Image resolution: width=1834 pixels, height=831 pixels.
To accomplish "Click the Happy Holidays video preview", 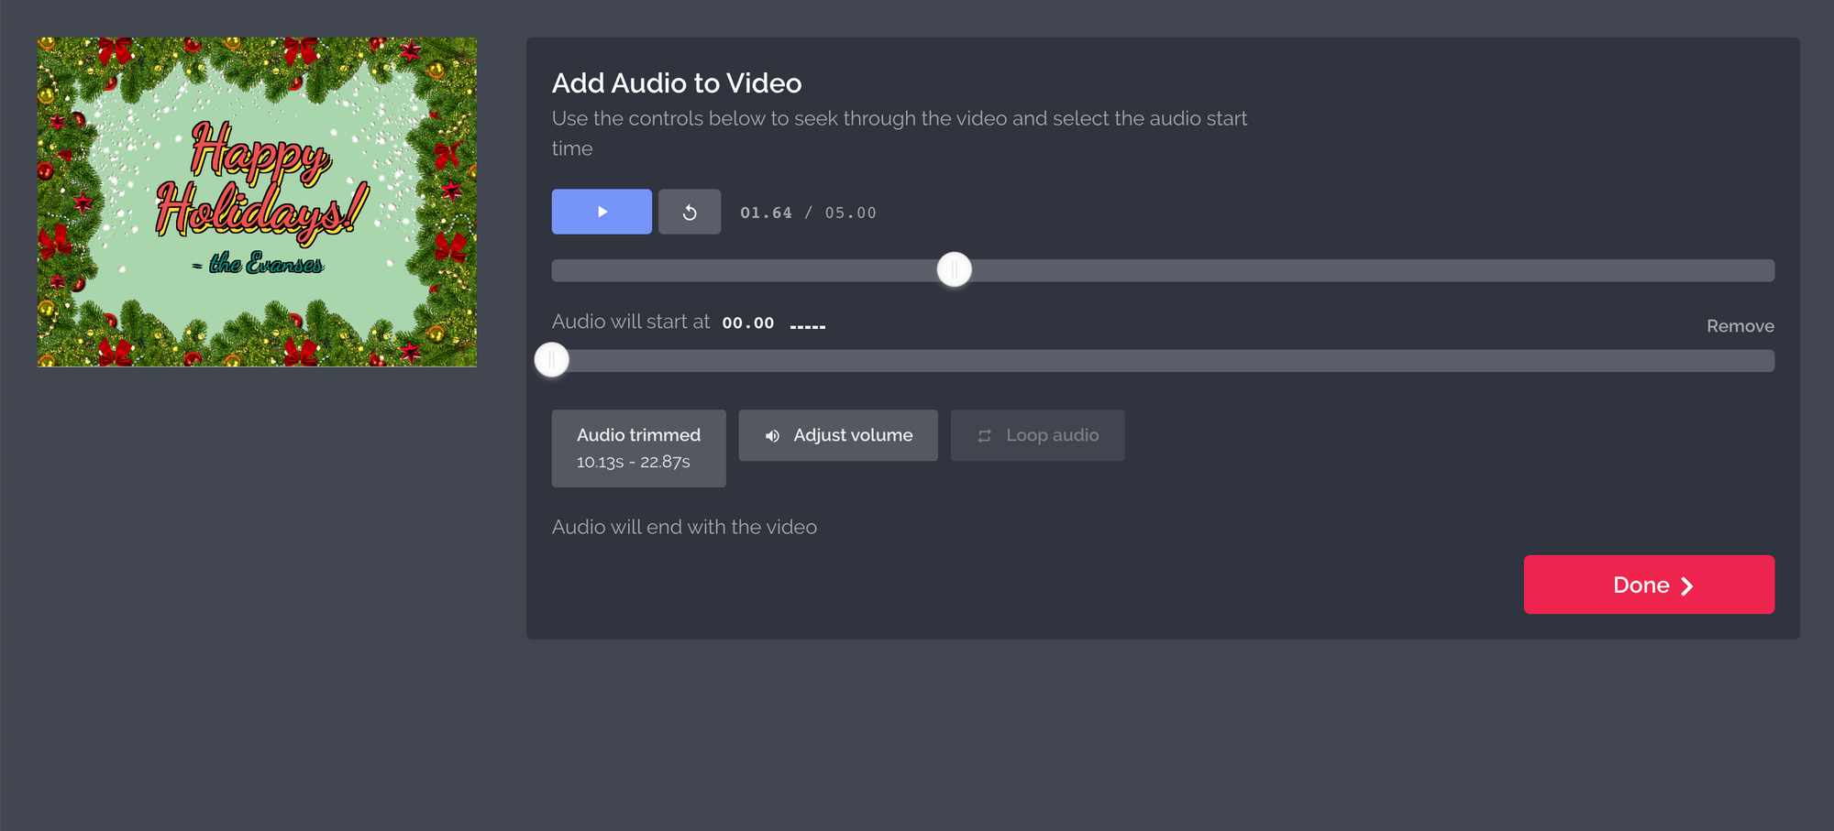I will pyautogui.click(x=257, y=202).
